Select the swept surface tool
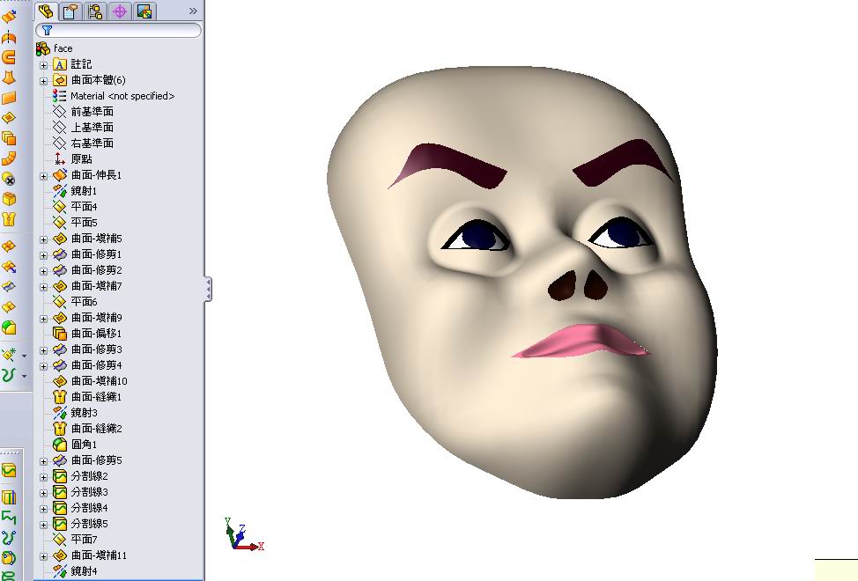The image size is (858, 581). [9, 56]
